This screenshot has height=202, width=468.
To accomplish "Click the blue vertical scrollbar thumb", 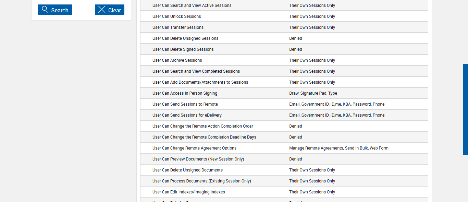I will pyautogui.click(x=465, y=109).
